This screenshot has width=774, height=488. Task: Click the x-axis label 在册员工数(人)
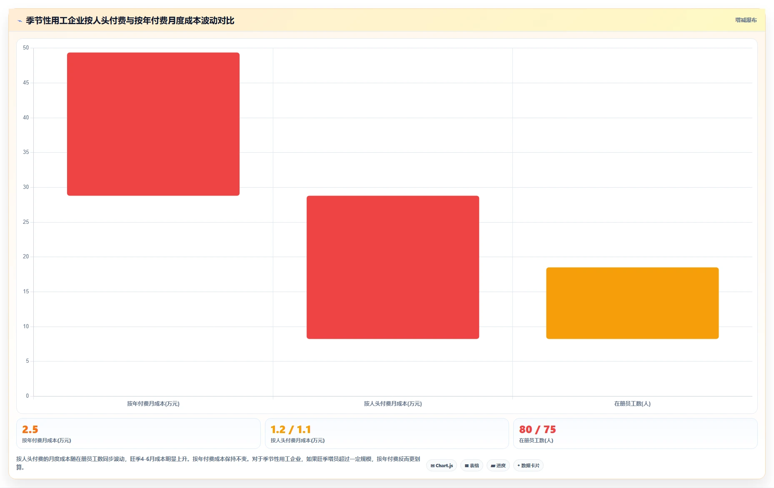(x=632, y=404)
